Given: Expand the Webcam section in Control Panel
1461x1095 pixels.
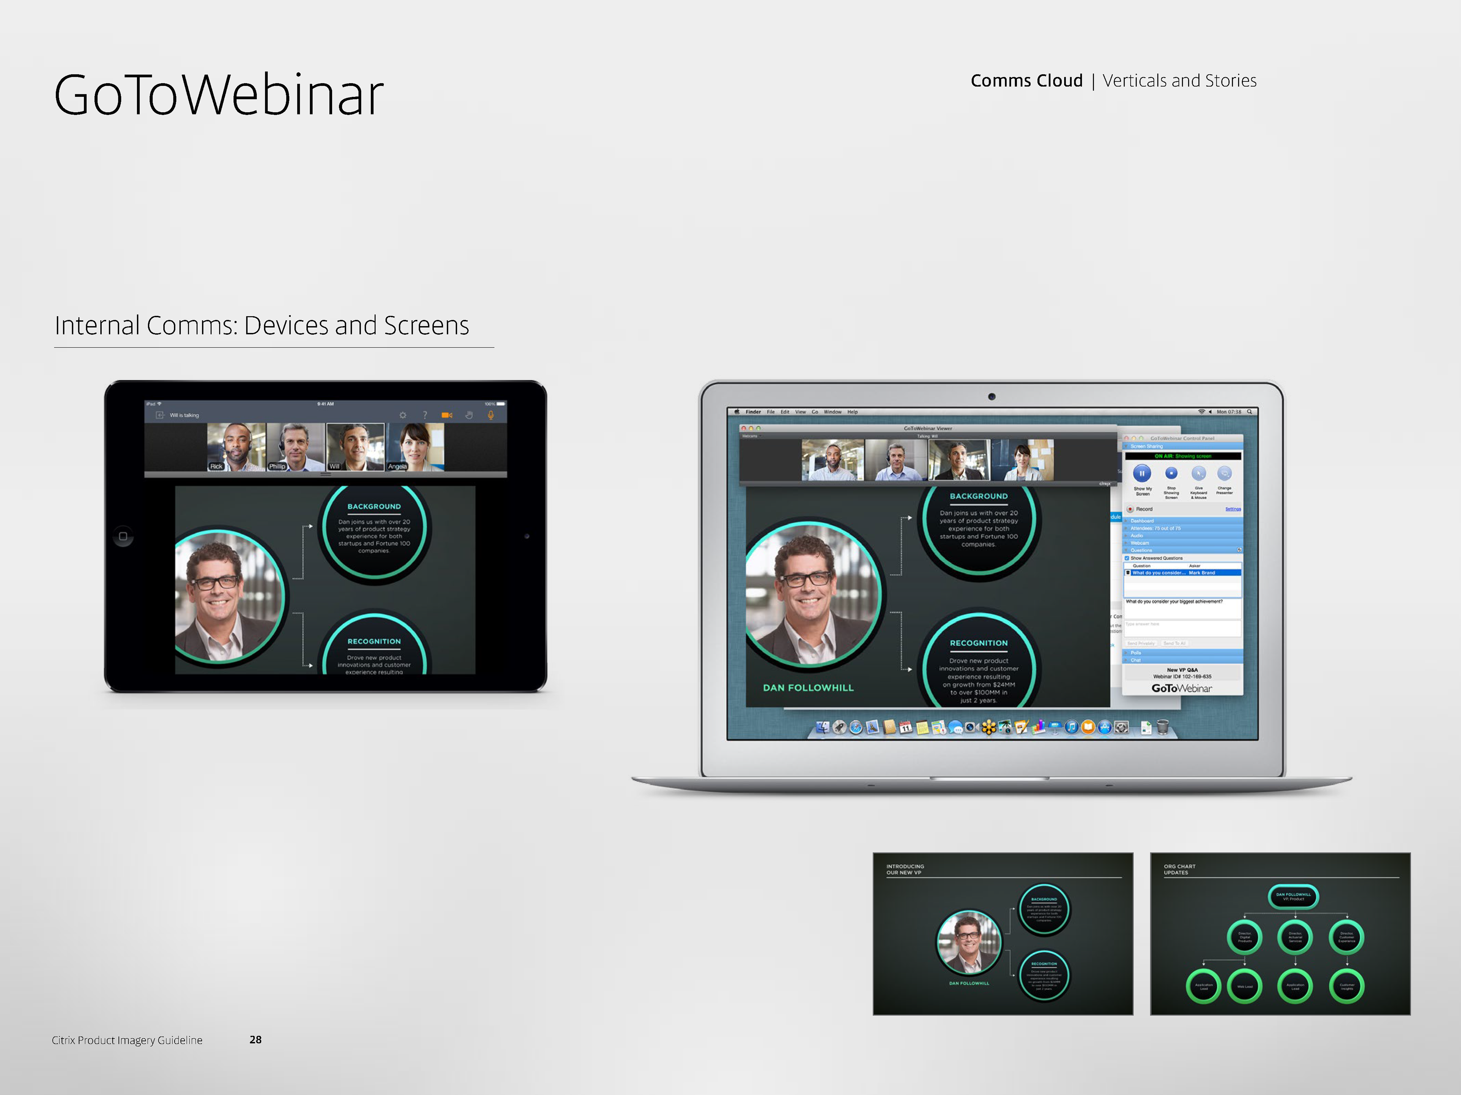Looking at the screenshot, I should pyautogui.click(x=1183, y=543).
